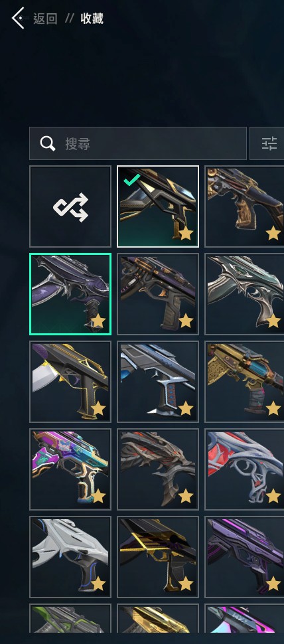Viewport: 284px width, 644px height.
Task: Toggle favorite star on purple highlighted skin
Action: 98,321
